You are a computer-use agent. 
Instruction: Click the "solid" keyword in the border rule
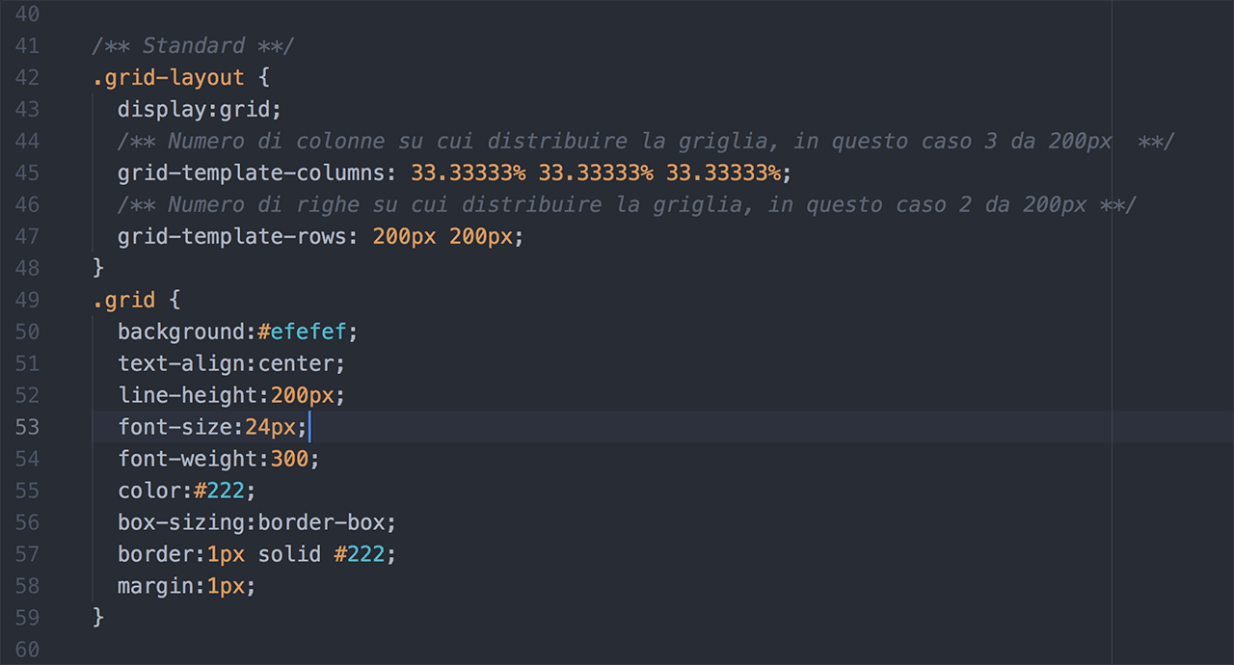click(289, 554)
